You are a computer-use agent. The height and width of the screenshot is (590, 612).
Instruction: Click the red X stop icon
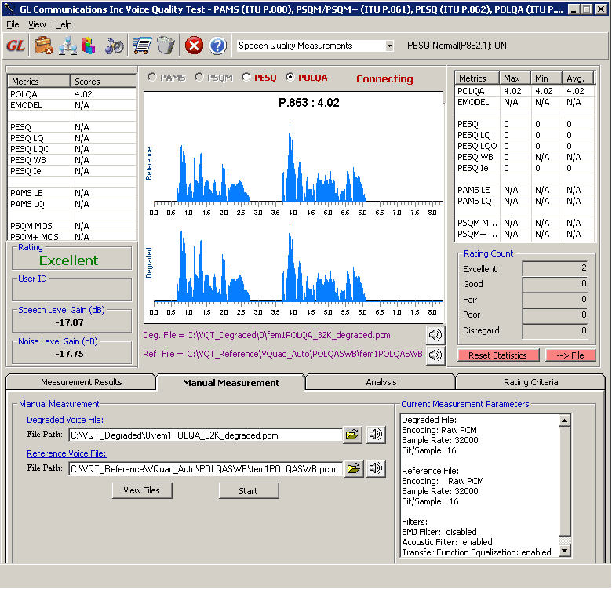click(x=194, y=46)
